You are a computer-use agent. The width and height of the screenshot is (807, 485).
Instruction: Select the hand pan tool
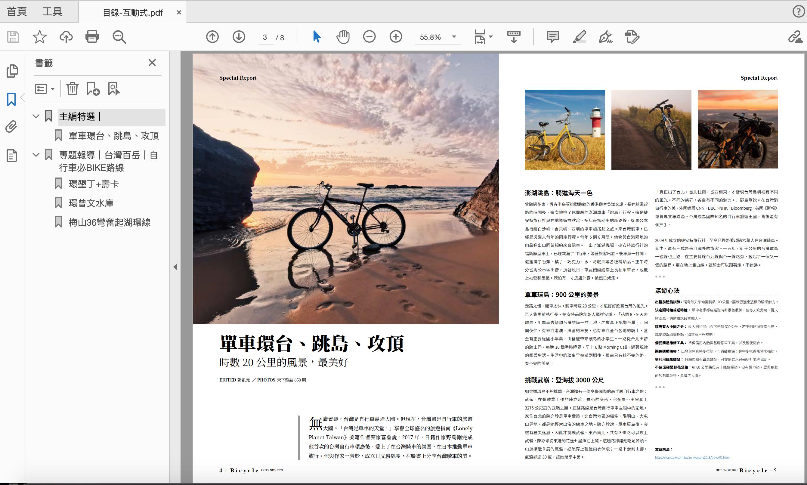point(343,37)
